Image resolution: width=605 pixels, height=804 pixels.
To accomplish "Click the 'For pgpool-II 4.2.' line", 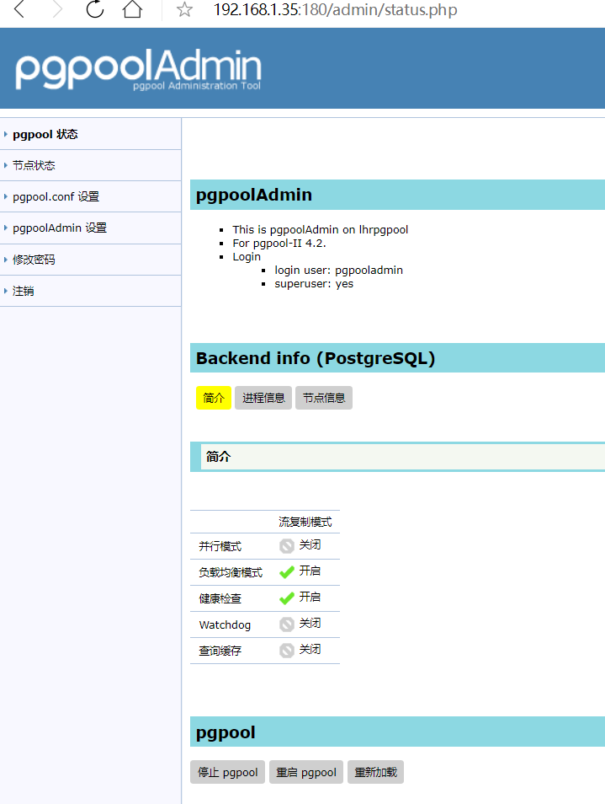I will point(279,243).
